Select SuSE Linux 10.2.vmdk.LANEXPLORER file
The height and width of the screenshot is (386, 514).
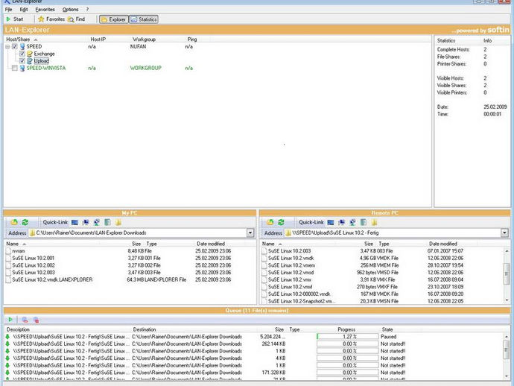point(52,279)
